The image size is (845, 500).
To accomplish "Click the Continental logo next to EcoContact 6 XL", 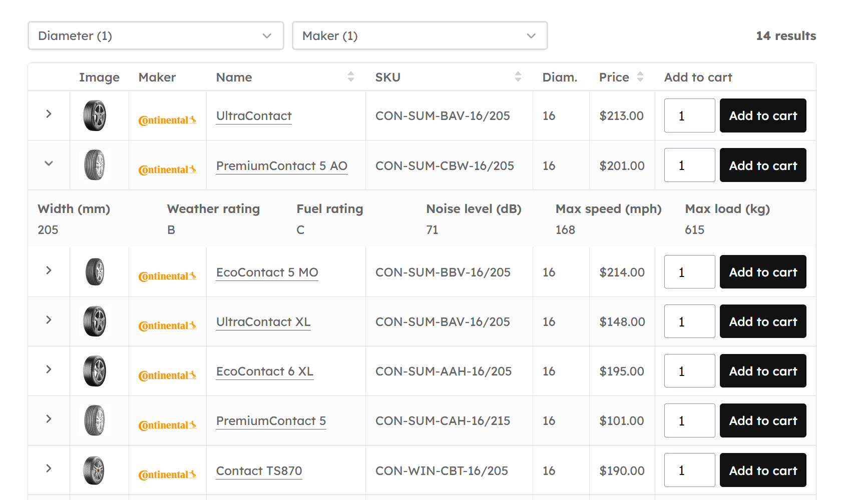I will click(167, 375).
